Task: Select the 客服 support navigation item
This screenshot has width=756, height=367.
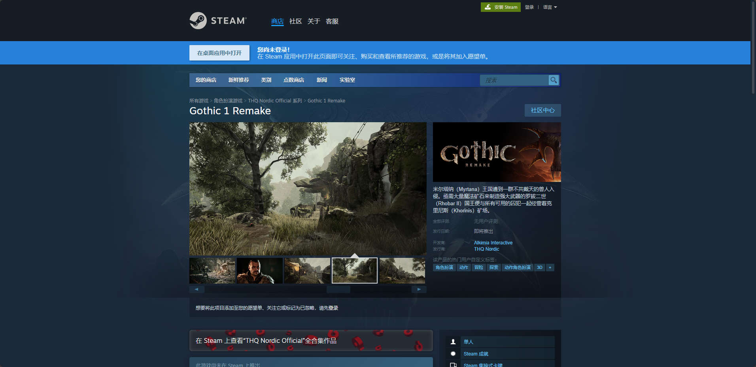Action: click(x=332, y=21)
